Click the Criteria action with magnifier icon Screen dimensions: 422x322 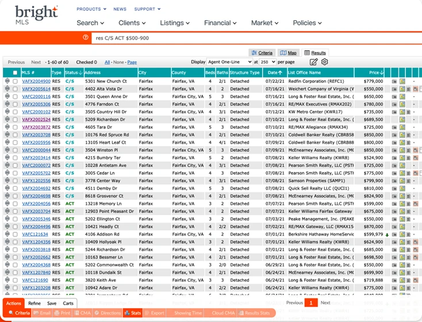click(19, 313)
